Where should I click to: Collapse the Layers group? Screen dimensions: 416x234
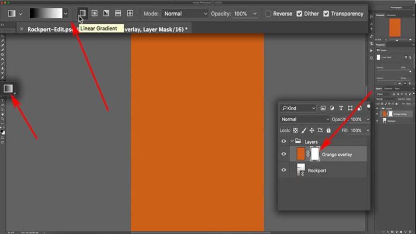tap(292, 141)
